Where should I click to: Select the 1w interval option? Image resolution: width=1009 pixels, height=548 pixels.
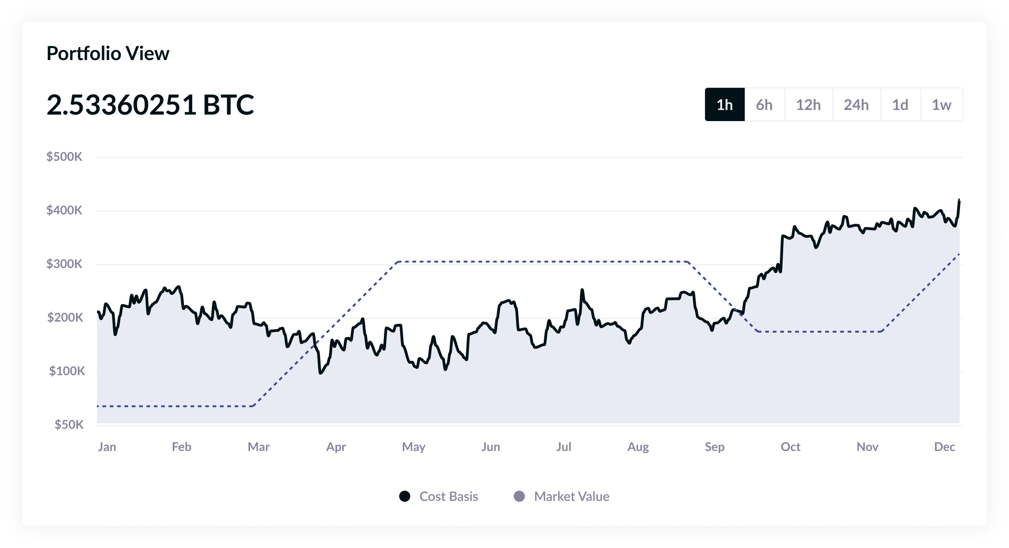pyautogui.click(x=941, y=105)
